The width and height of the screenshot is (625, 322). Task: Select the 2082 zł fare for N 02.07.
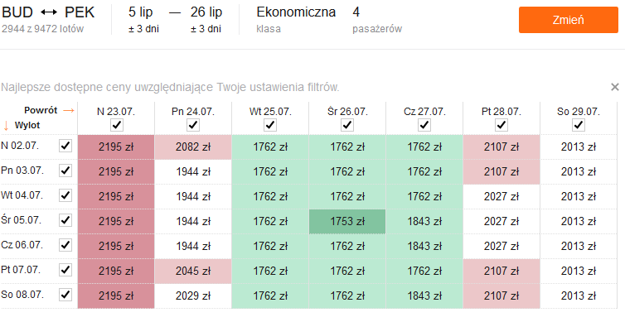[x=193, y=147]
